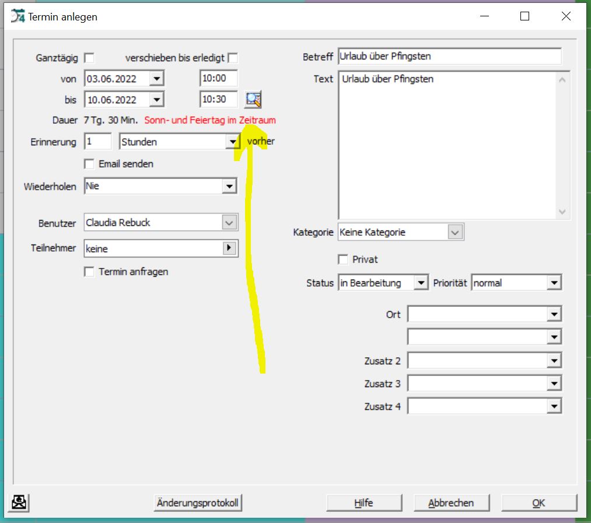Expand the Wiederholen dropdown
Viewport: 591px width, 523px height.
coord(229,187)
